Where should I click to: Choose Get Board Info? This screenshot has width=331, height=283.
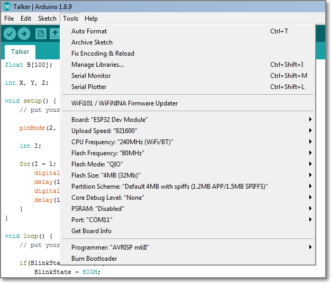(x=188, y=231)
